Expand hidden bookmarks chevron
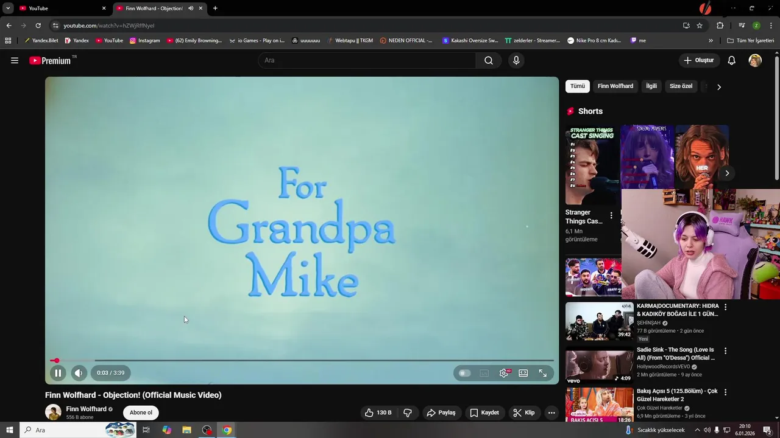Screen dimensions: 780x438 711,41
